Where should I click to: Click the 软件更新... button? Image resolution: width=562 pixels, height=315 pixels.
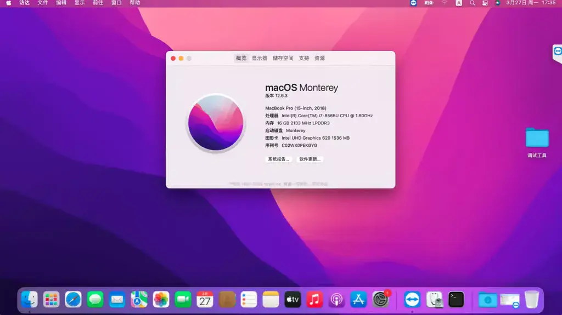click(x=310, y=159)
